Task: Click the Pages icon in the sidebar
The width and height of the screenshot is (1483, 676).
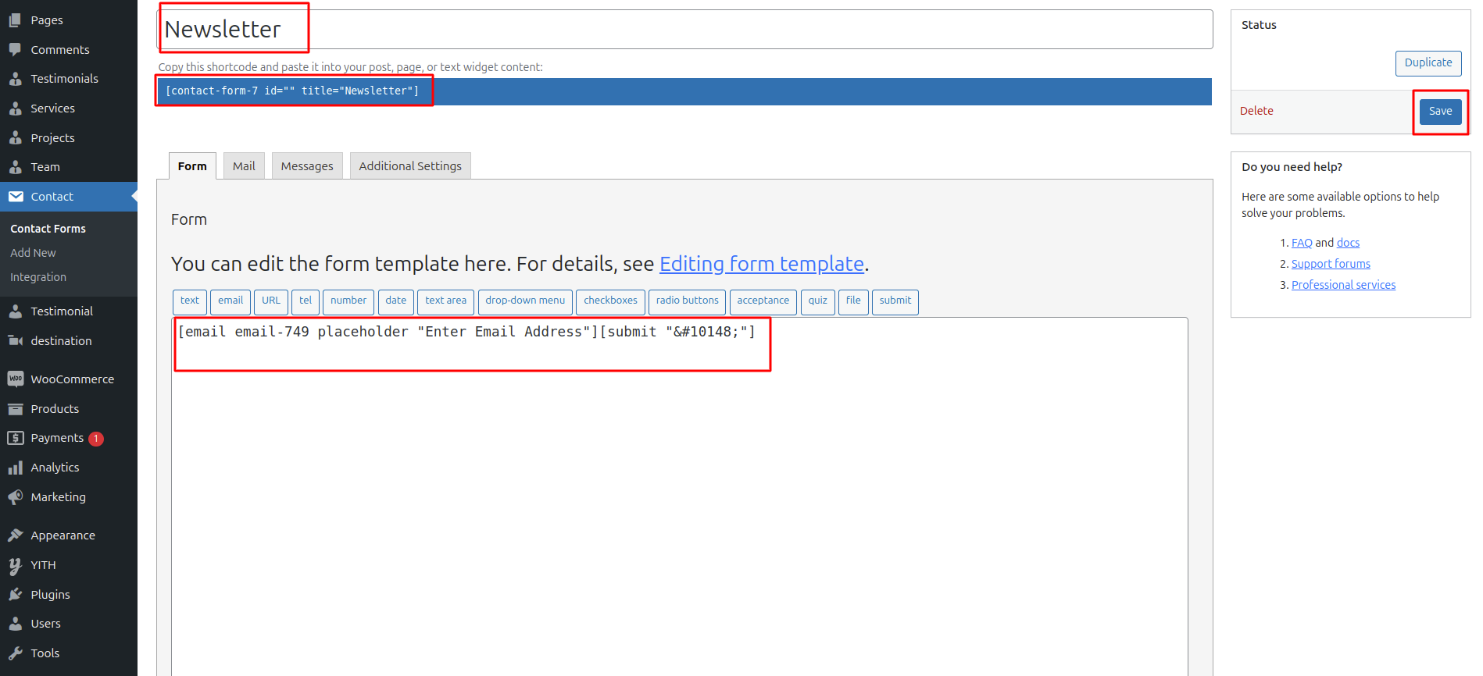Action: (x=15, y=20)
